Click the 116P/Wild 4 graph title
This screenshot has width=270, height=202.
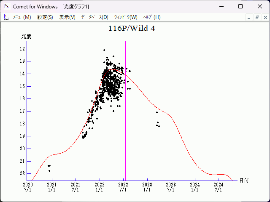tap(132, 28)
